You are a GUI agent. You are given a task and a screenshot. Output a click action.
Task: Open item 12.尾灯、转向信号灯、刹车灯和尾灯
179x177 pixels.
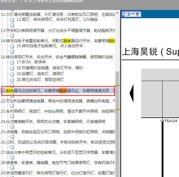[x=57, y=20]
